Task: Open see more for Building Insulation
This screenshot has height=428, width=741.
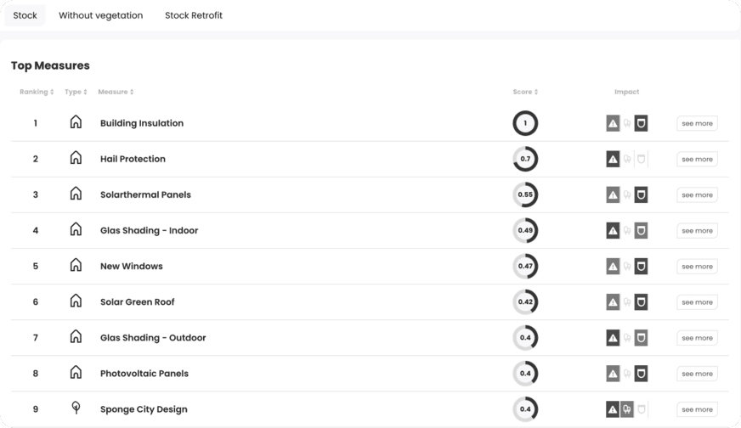Action: (x=697, y=123)
